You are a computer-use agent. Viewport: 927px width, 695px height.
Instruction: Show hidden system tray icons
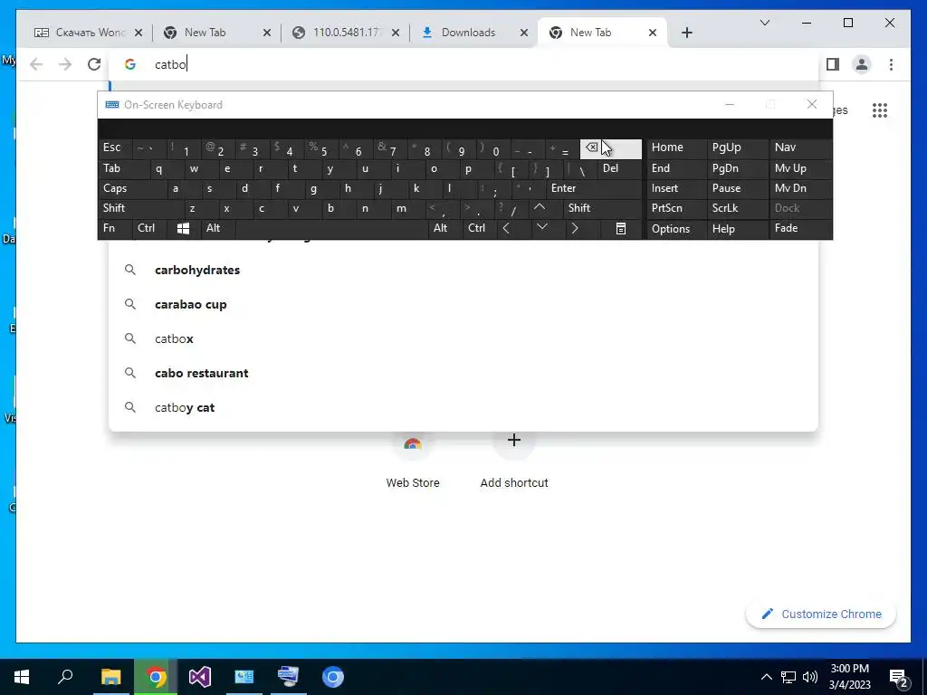[x=766, y=677]
